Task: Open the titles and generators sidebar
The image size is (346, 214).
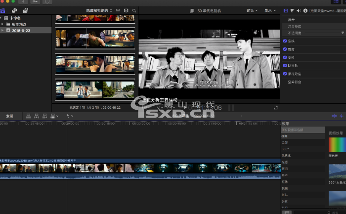Action: click(26, 10)
